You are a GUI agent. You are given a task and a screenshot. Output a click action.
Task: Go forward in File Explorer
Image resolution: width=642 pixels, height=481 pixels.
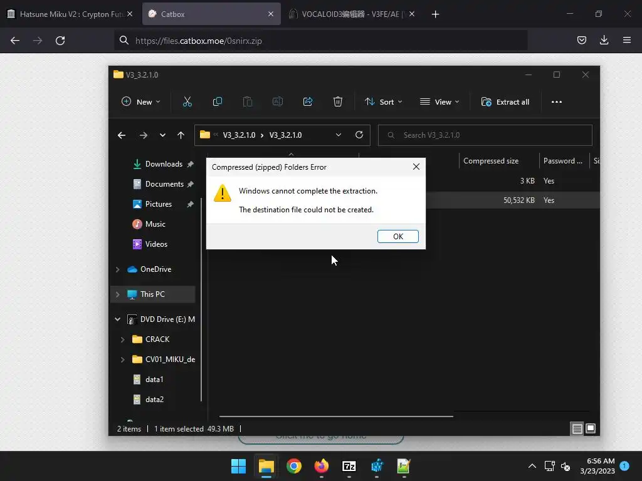point(144,135)
